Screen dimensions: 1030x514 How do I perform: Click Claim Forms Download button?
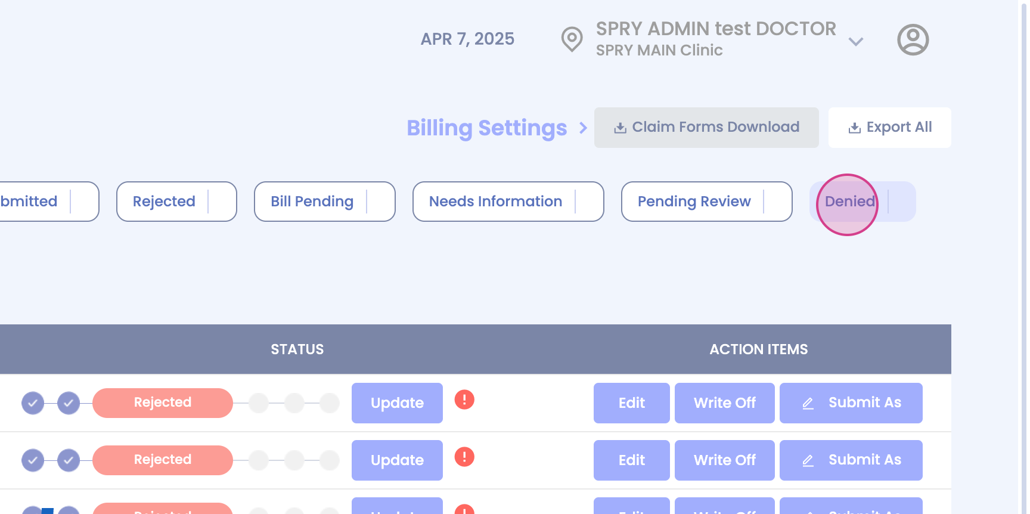706,128
